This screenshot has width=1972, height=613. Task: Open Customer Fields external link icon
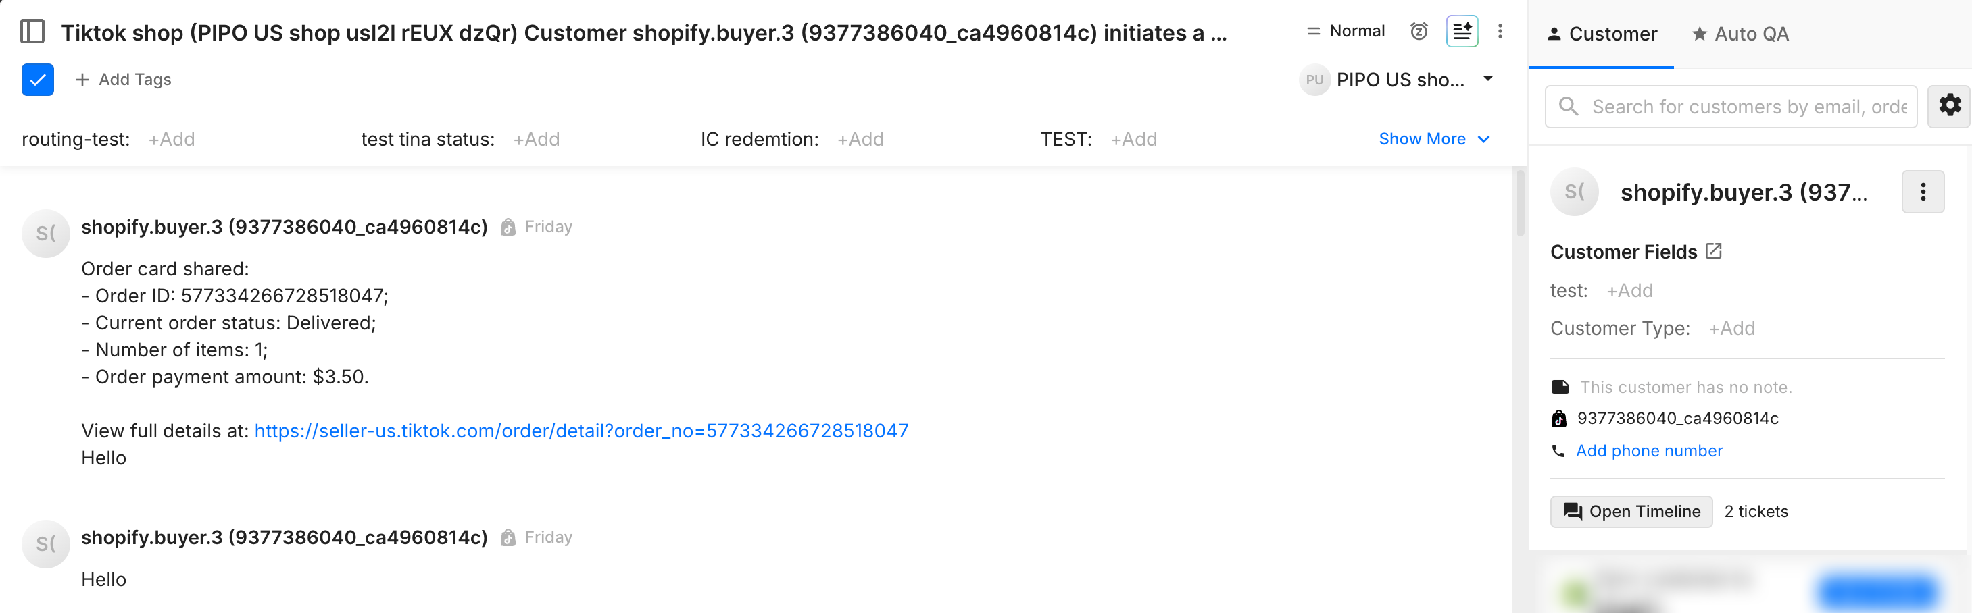[1713, 251]
